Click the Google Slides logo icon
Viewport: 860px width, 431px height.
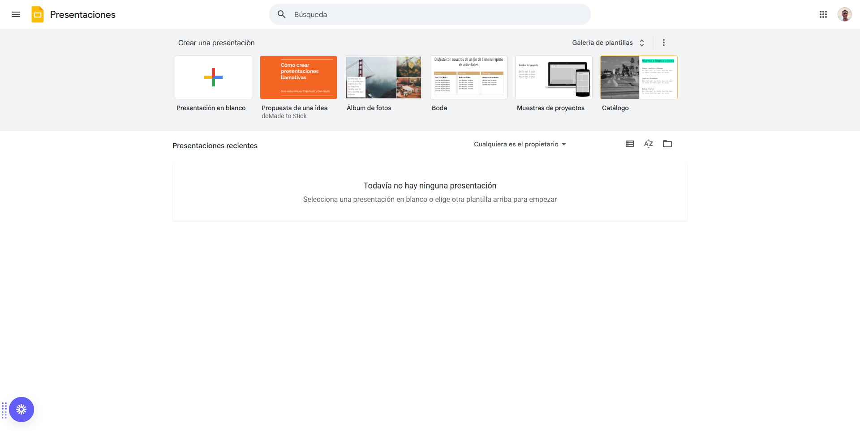[x=38, y=14]
